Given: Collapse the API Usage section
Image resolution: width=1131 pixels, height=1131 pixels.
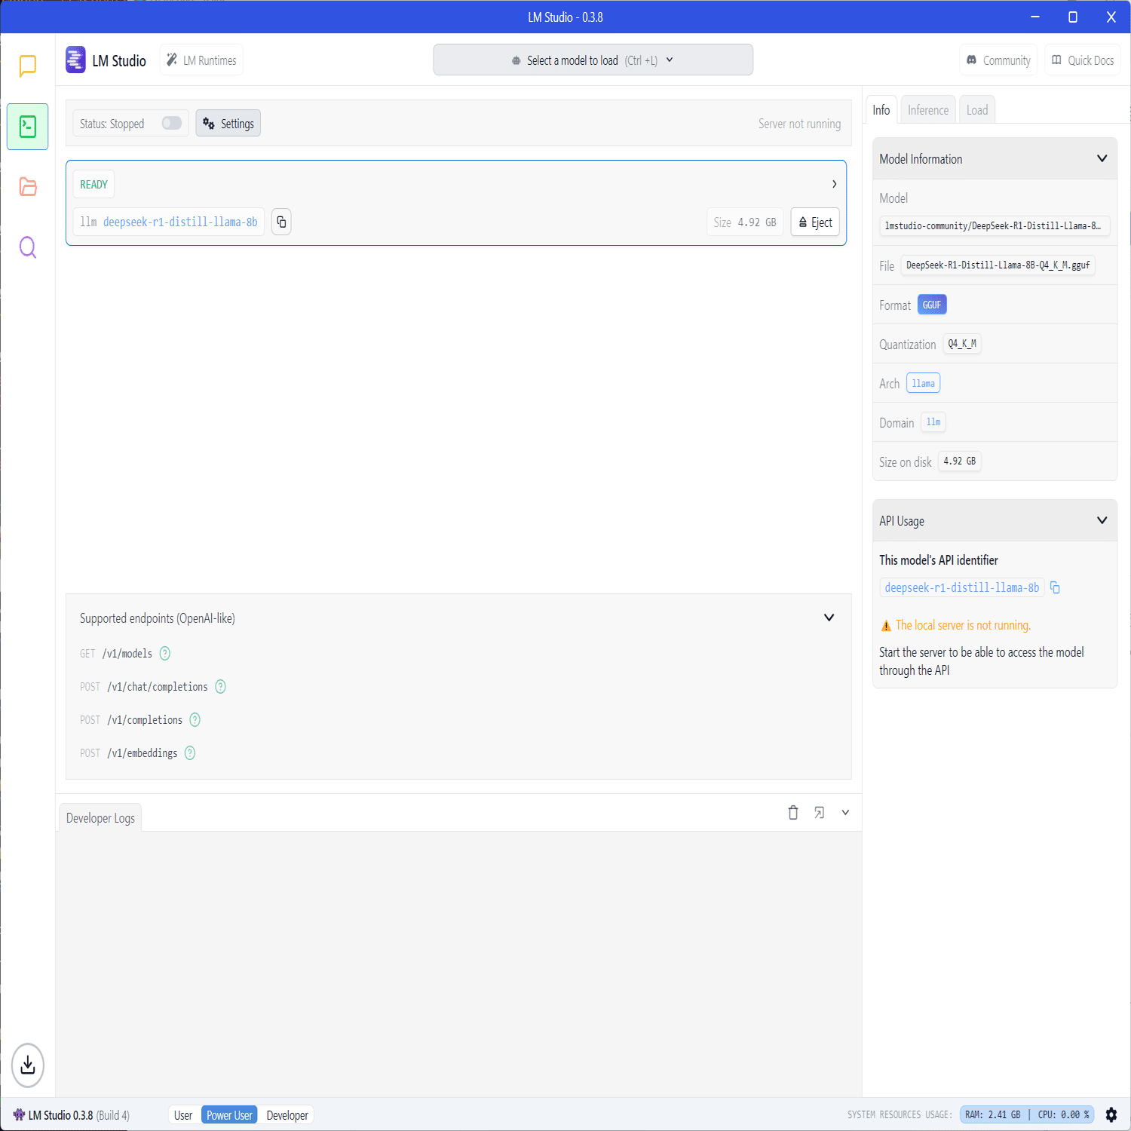Looking at the screenshot, I should tap(1102, 520).
